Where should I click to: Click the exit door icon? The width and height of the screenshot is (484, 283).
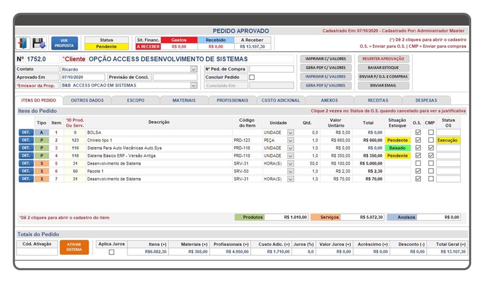point(23,43)
